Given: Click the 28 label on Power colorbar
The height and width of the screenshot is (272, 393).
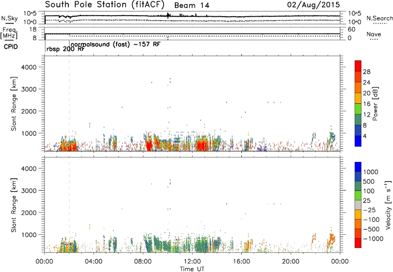Looking at the screenshot, I should pyautogui.click(x=366, y=72).
